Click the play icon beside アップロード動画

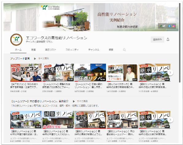35,58
